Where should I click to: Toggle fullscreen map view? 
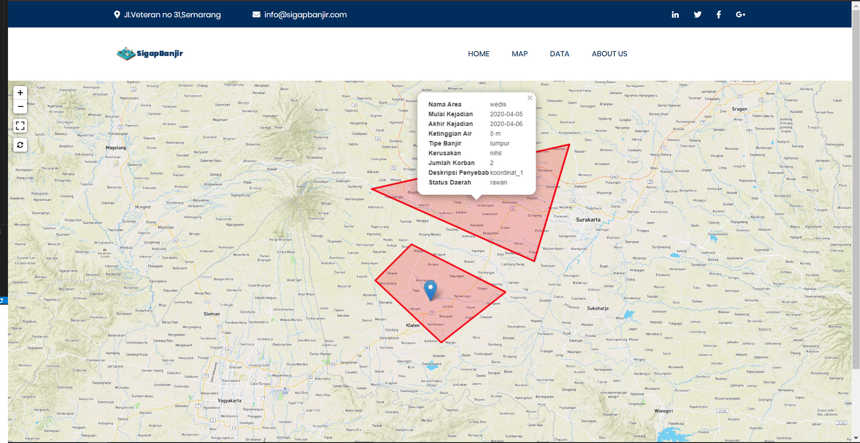20,125
